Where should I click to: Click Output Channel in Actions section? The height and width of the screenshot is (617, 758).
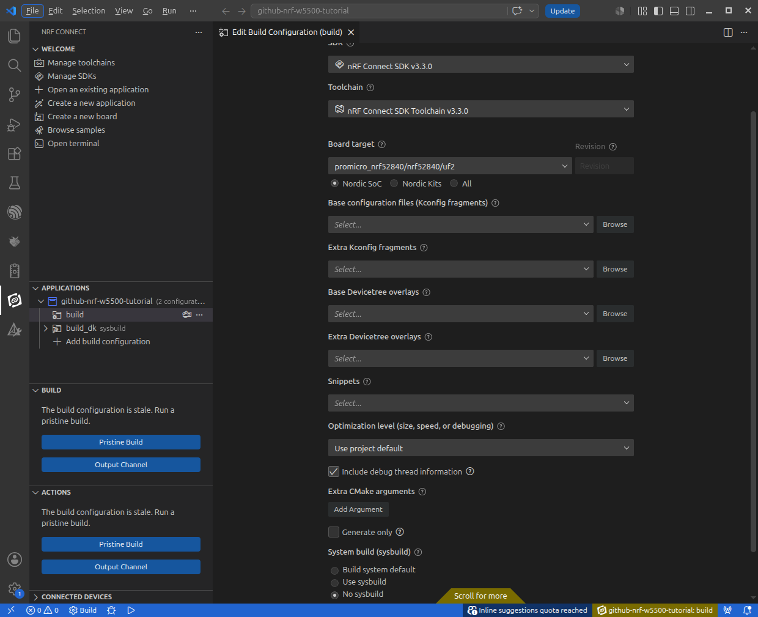(121, 567)
